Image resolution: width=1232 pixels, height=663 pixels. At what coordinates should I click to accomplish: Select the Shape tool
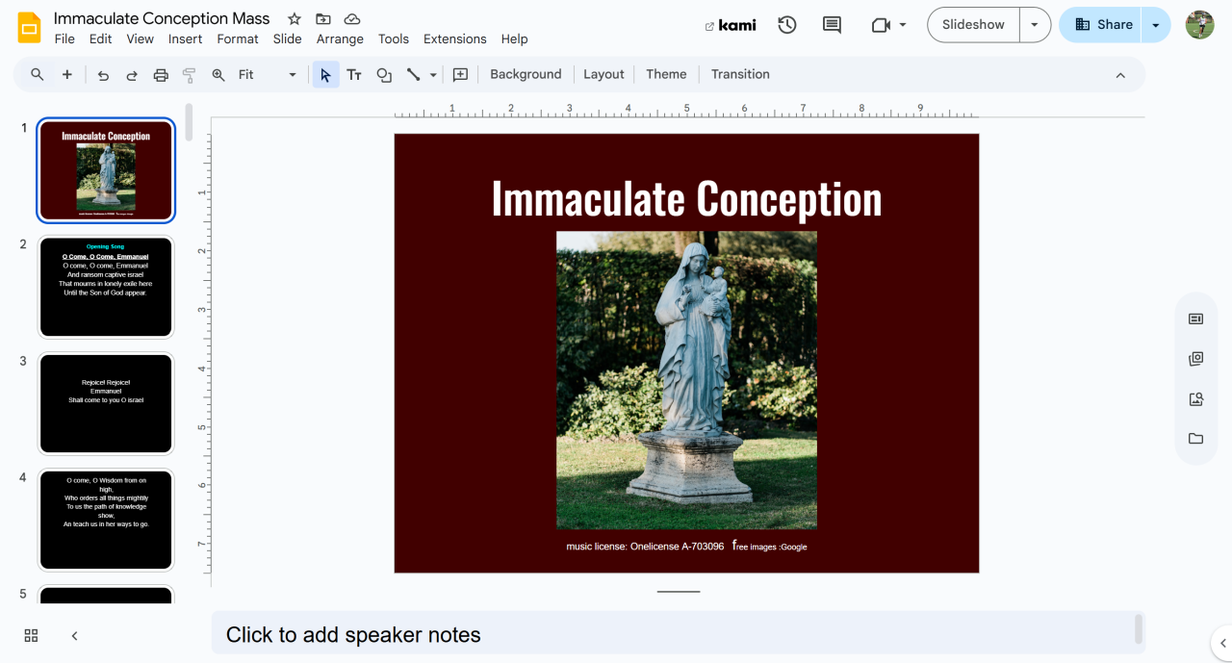384,75
